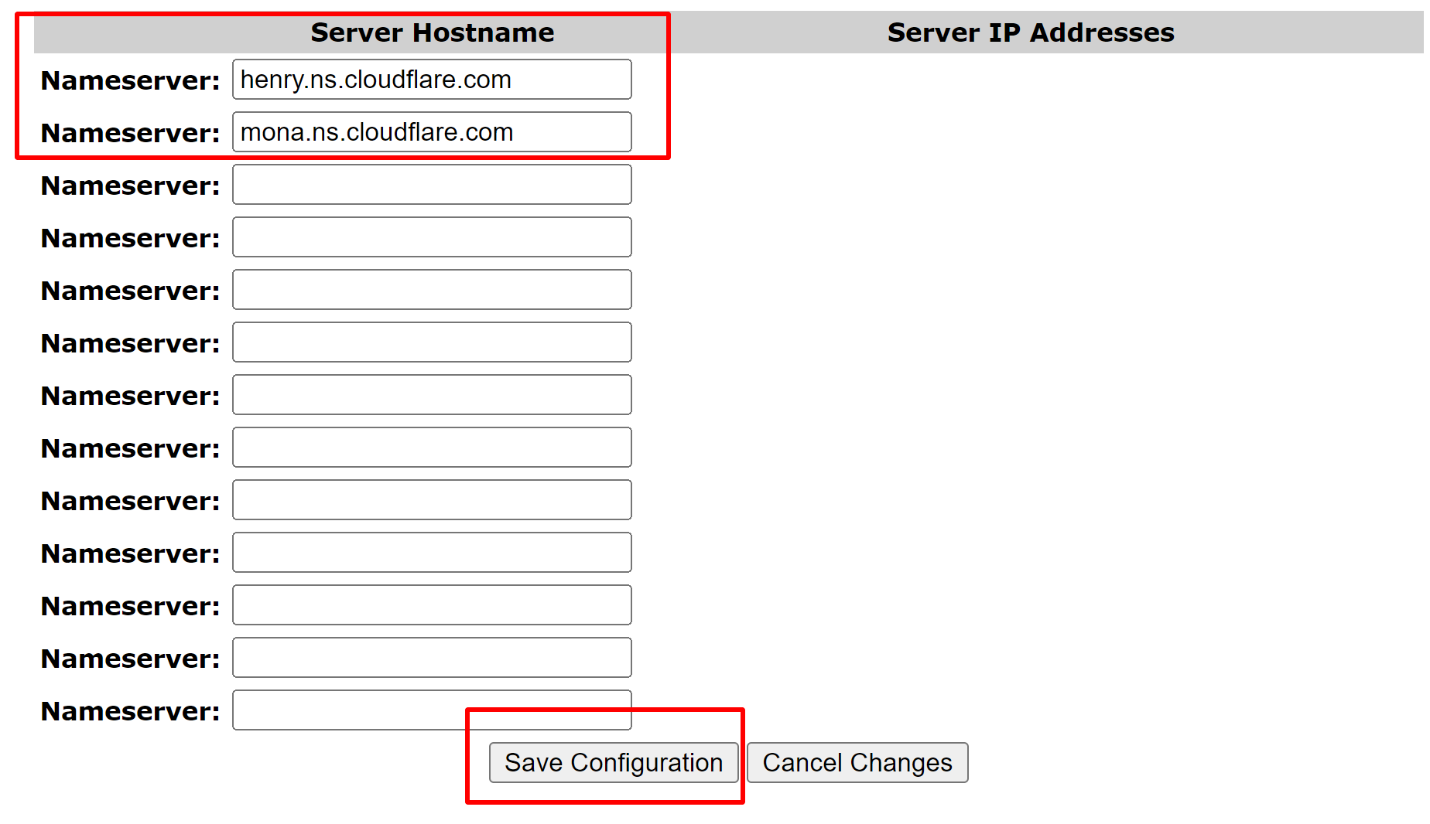Screen dimensions: 1430x824
Task: Click the Server IP Addresses column header
Action: (1030, 32)
